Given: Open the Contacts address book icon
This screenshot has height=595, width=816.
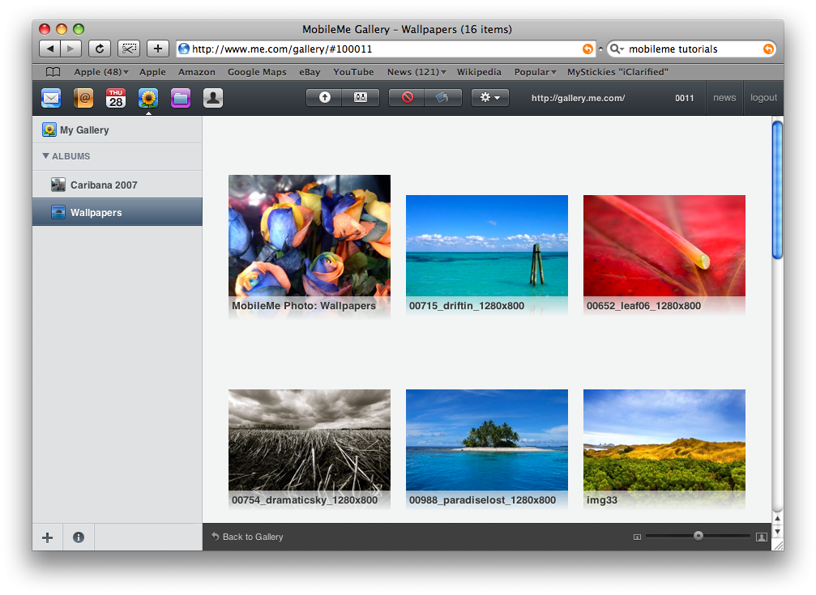Looking at the screenshot, I should click(83, 98).
